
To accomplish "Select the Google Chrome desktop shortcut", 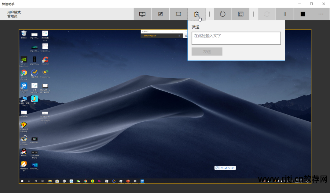I will (x=24, y=75).
